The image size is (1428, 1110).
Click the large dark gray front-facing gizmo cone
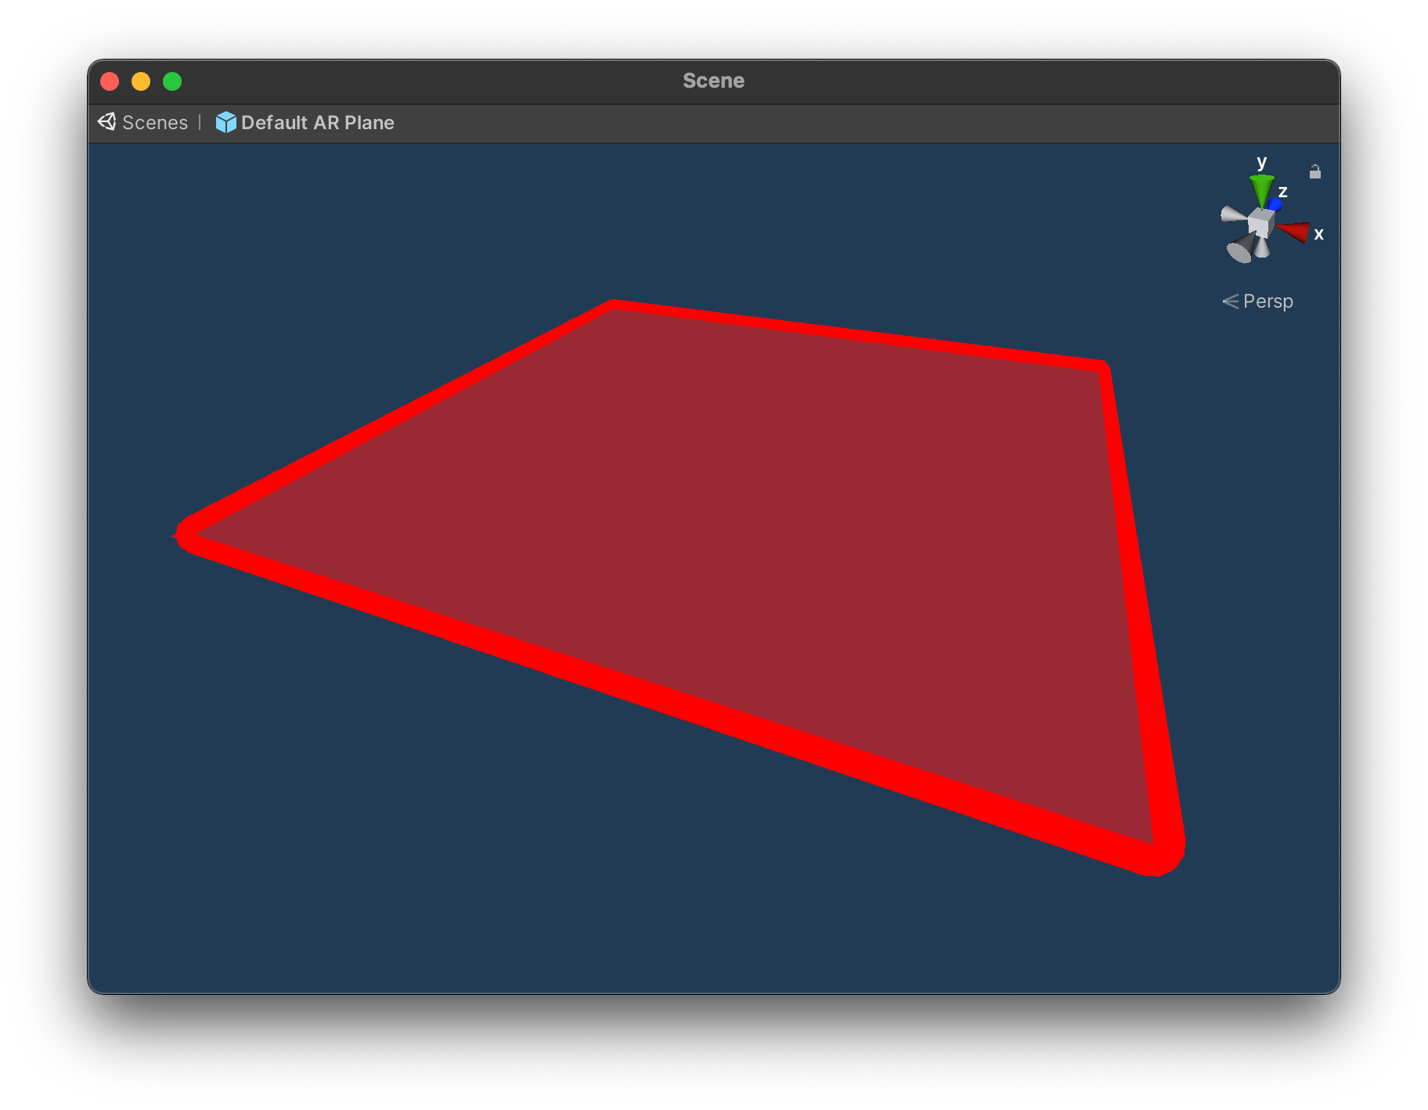pyautogui.click(x=1241, y=248)
